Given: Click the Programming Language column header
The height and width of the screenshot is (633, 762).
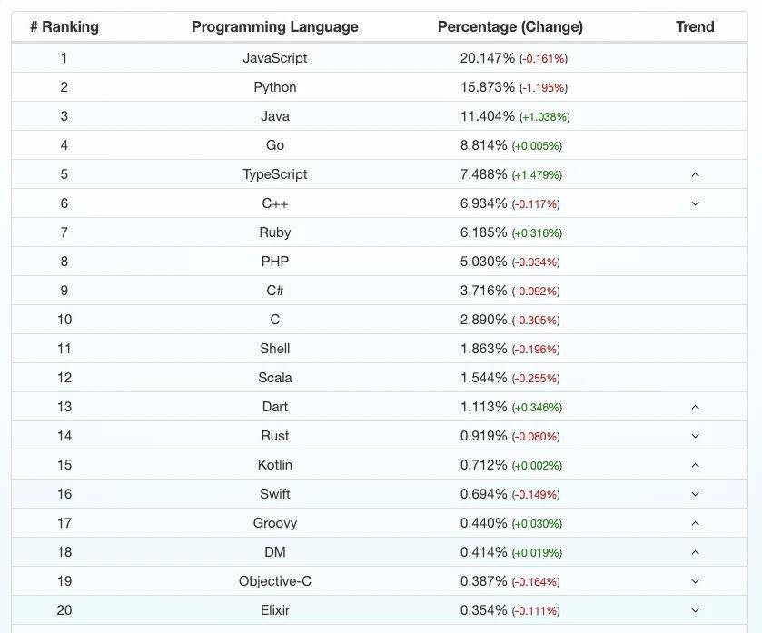Looking at the screenshot, I should coord(274,27).
